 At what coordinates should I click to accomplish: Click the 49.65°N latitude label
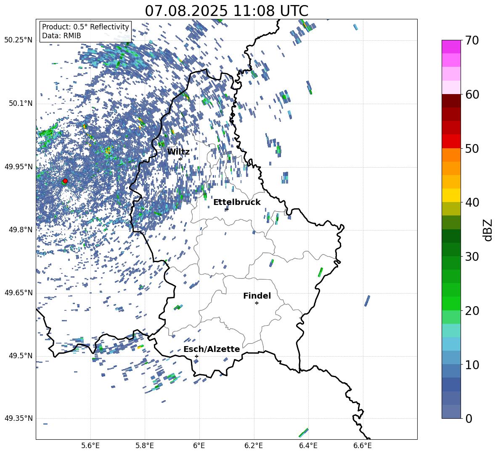pos(19,292)
